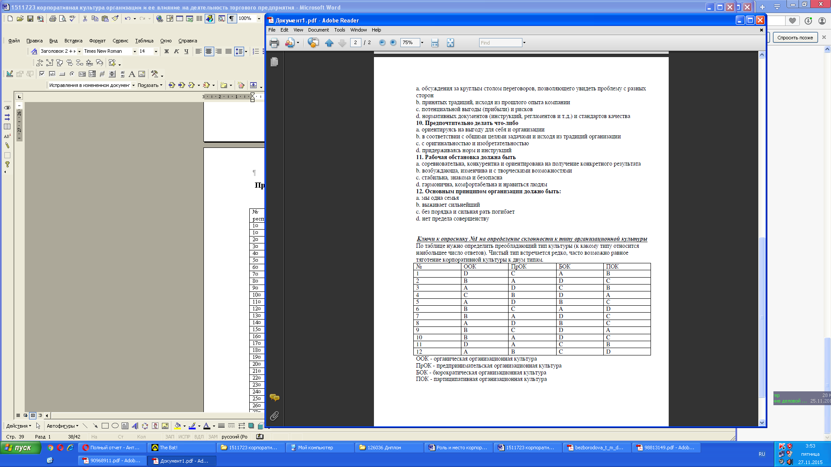The image size is (831, 467).
Task: Run spelling check in Word
Action: [x=72, y=19]
